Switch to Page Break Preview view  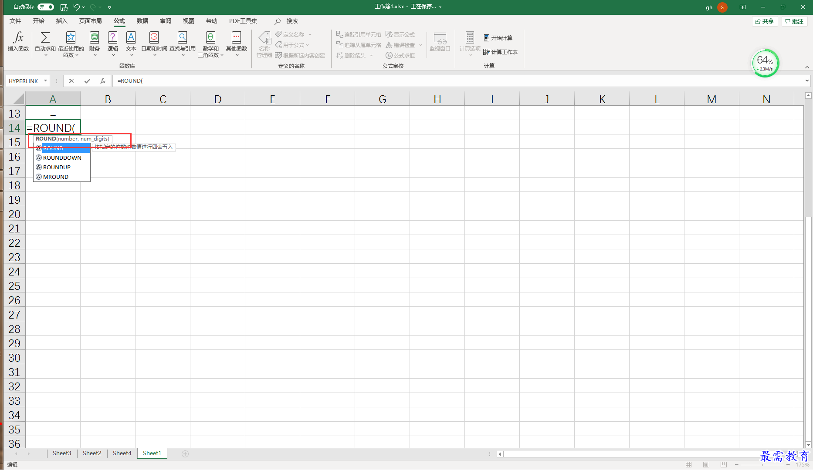[x=723, y=465]
